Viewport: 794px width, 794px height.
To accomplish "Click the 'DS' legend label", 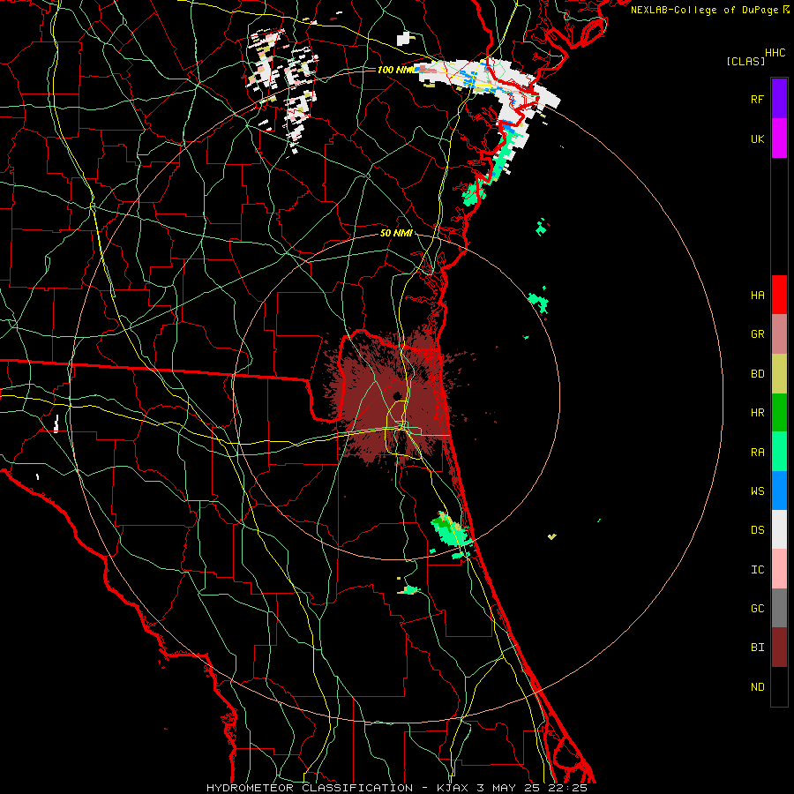I will click(757, 529).
